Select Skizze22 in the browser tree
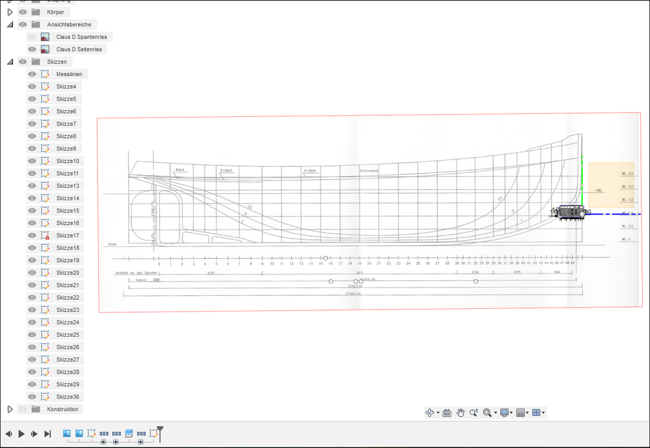 coord(68,297)
